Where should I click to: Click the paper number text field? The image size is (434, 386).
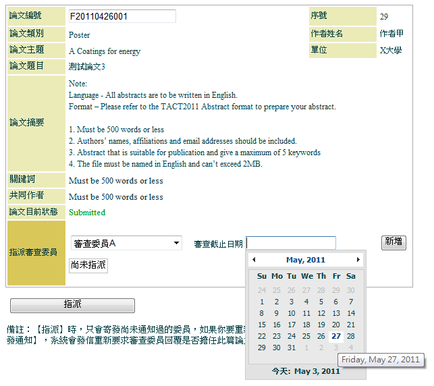(x=122, y=16)
